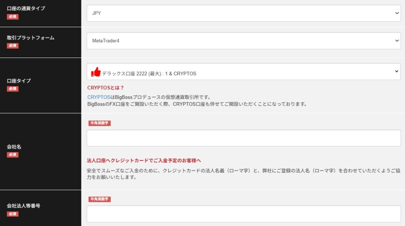Click the 半角英数字 badge above 会社法人等番号 field

(x=99, y=199)
